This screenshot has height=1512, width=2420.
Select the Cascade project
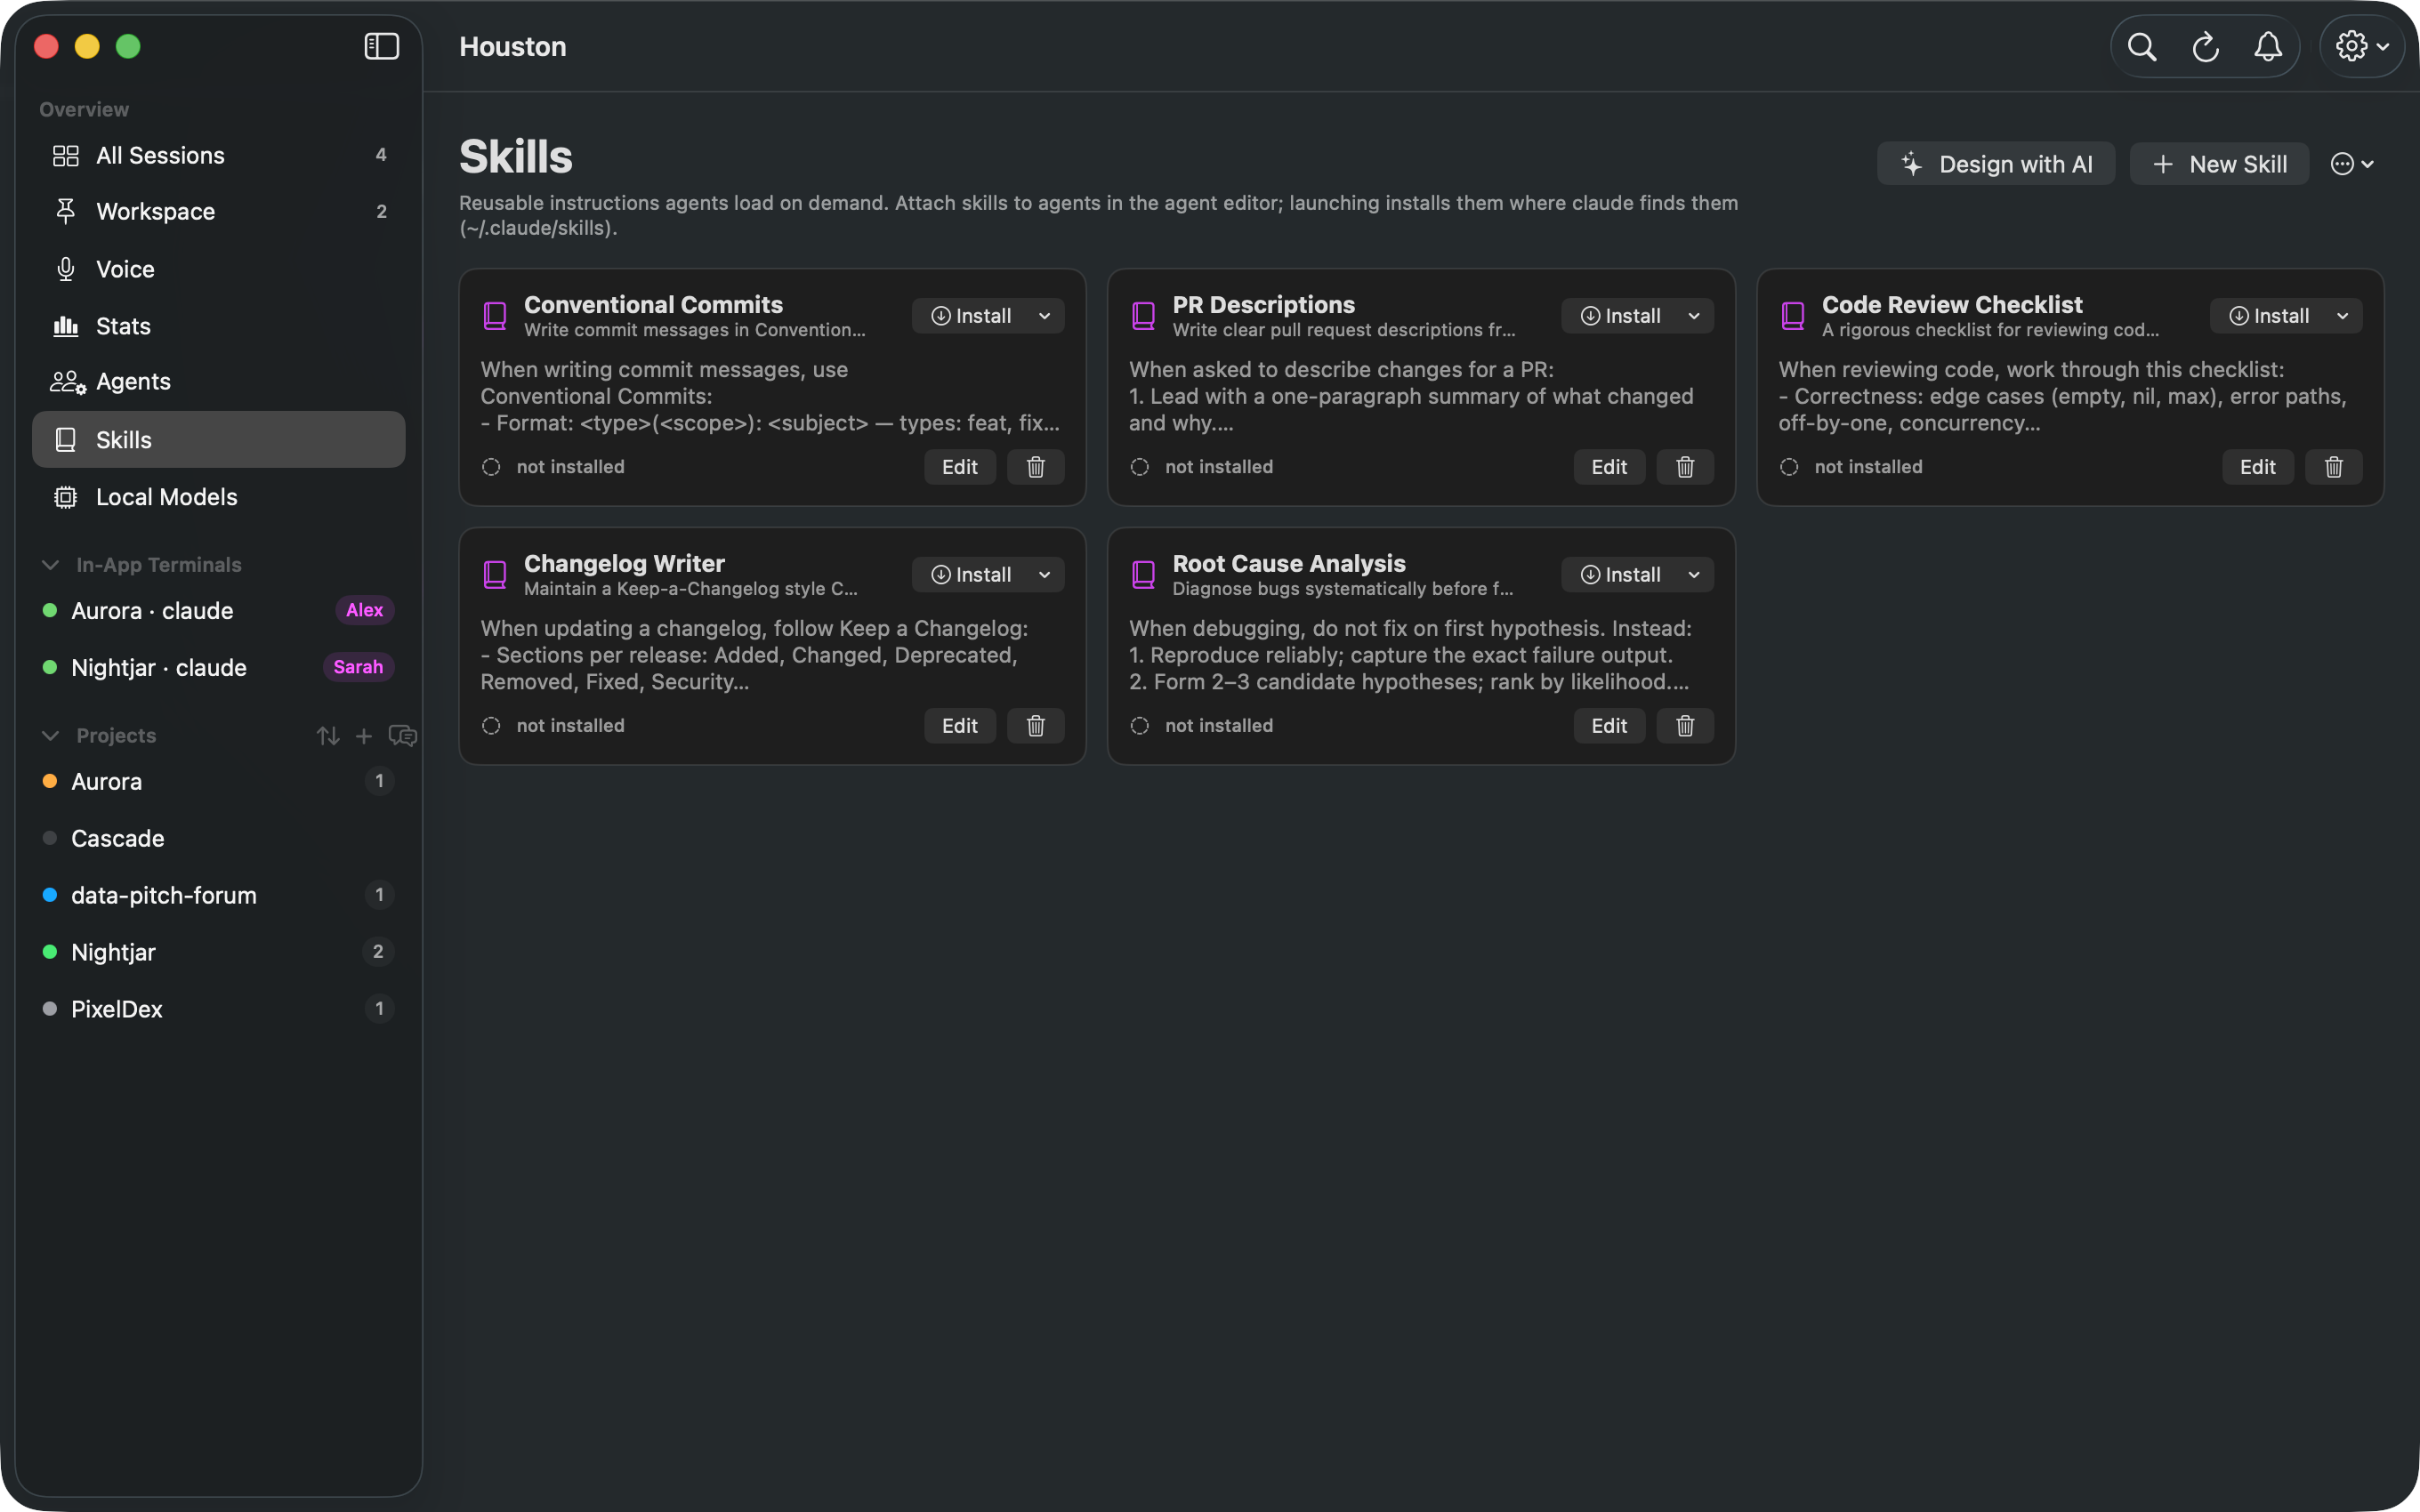[x=219, y=839]
